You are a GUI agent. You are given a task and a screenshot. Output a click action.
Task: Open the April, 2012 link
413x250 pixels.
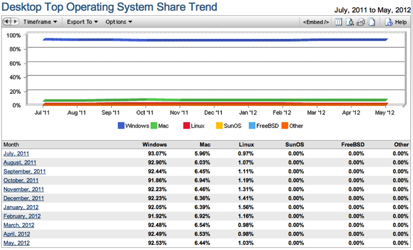[x=17, y=234]
